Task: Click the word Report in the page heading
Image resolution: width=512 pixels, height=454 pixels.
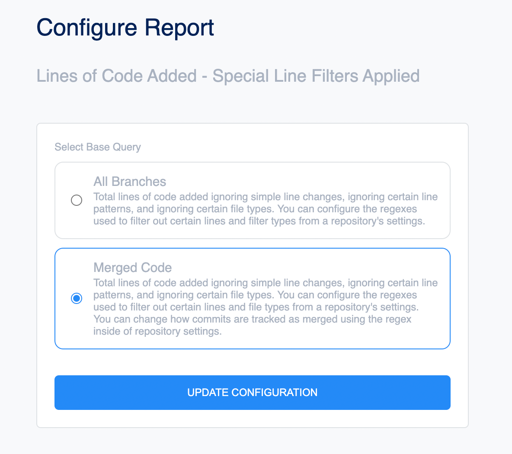Action: 179,29
